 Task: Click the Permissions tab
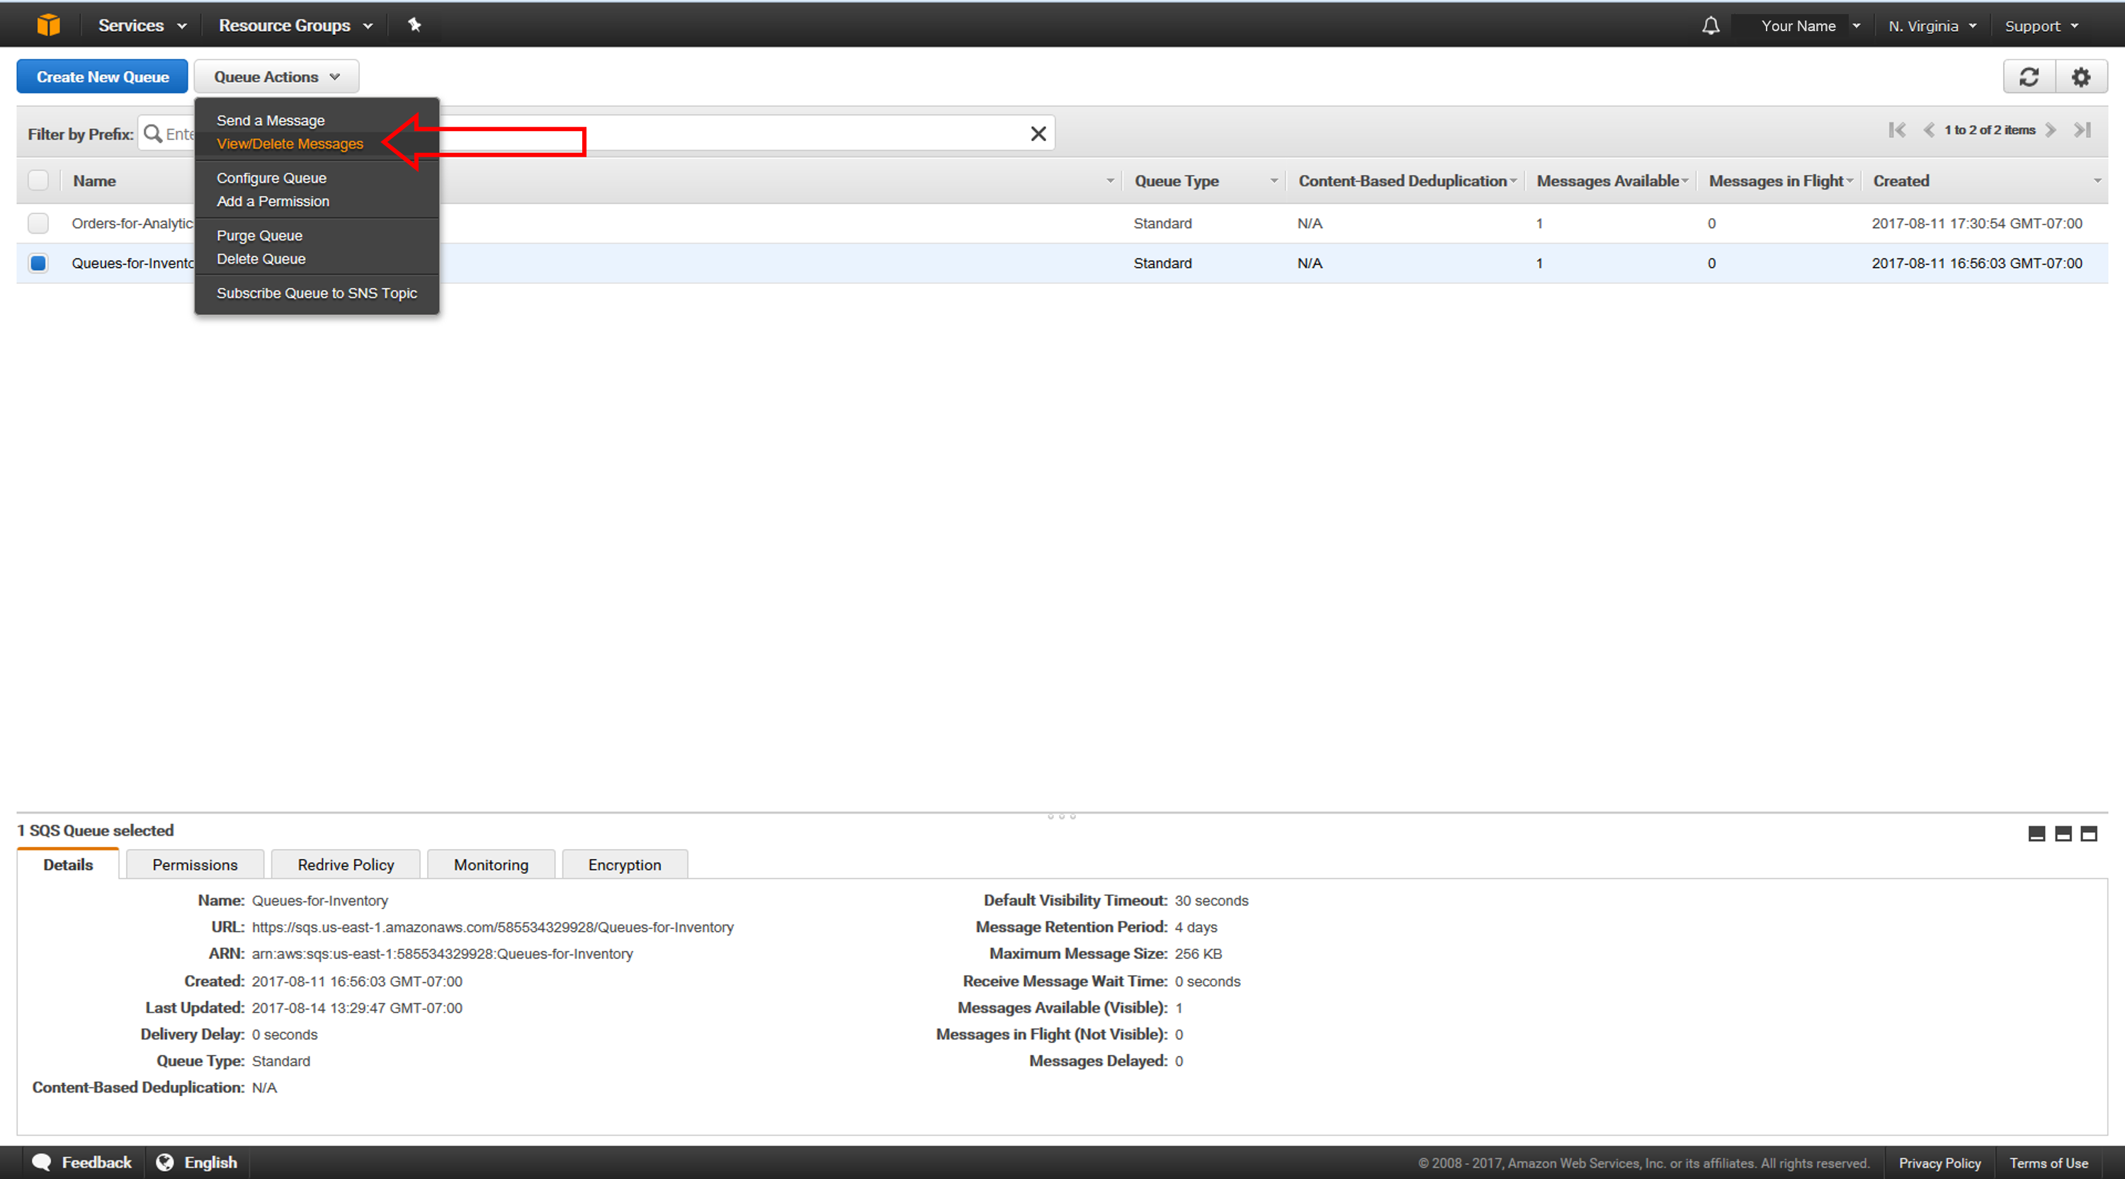click(193, 864)
